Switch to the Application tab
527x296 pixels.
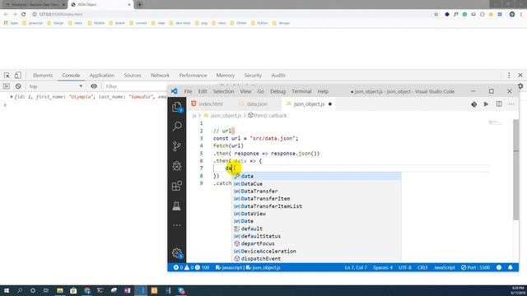[x=102, y=75]
